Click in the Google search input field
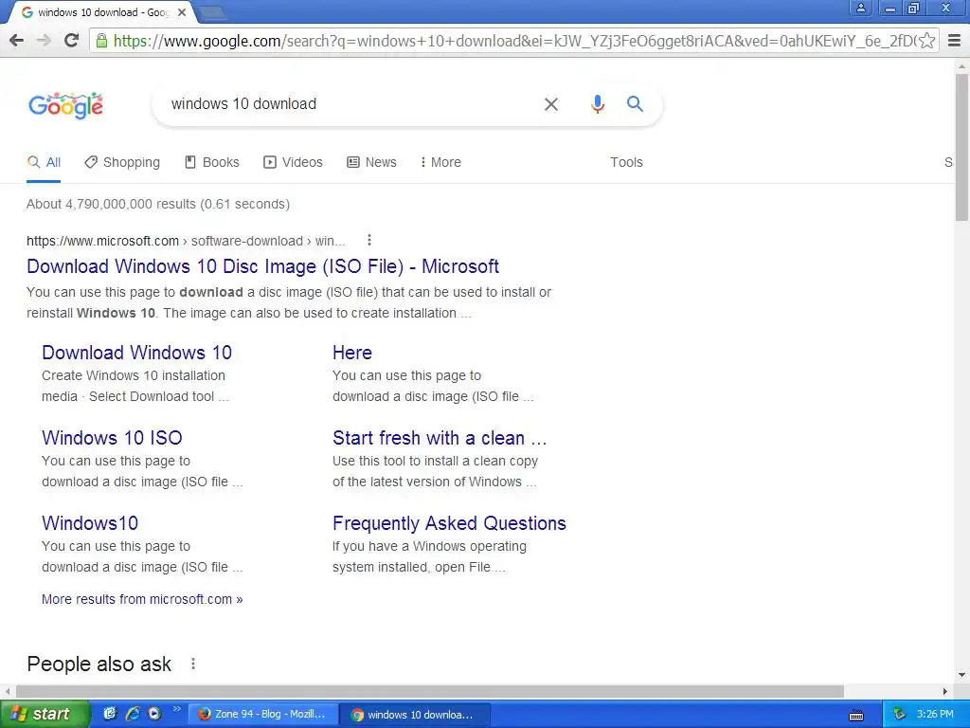The height and width of the screenshot is (728, 970). [347, 104]
